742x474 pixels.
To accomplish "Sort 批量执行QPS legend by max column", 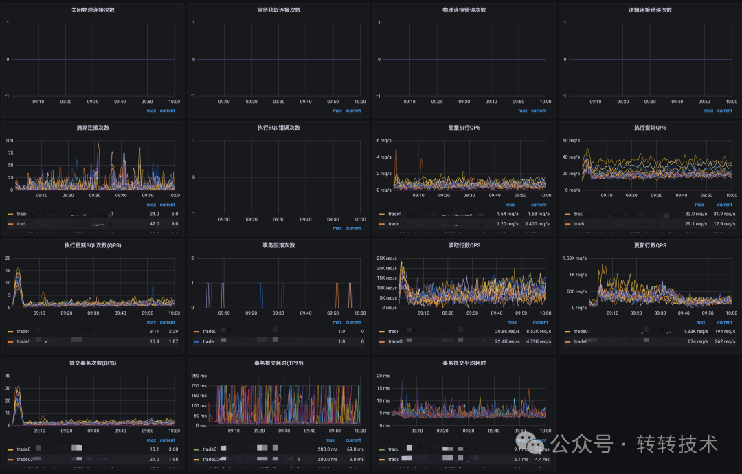I will coord(511,205).
